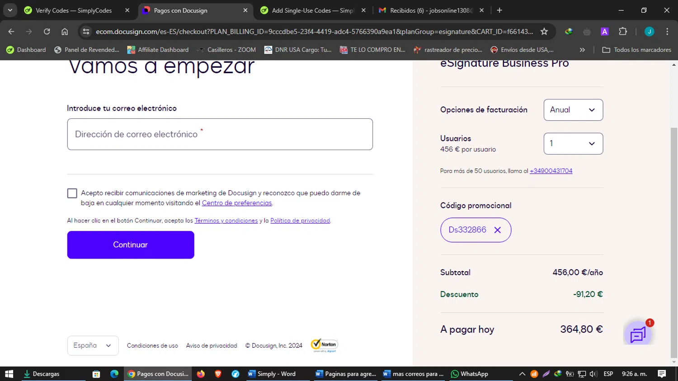Screen dimensions: 678x381
Task: Open the Chrome profile J avatar
Action: (649, 31)
